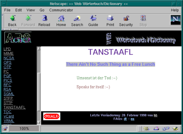
Task: Follow the RFC link
Action: click(7, 85)
